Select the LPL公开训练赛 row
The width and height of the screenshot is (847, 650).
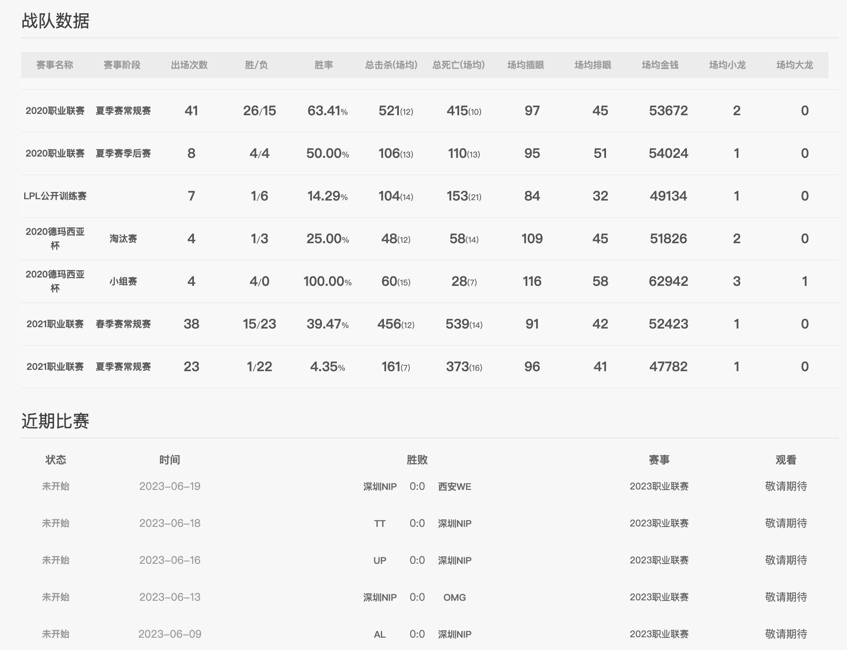pyautogui.click(x=55, y=196)
